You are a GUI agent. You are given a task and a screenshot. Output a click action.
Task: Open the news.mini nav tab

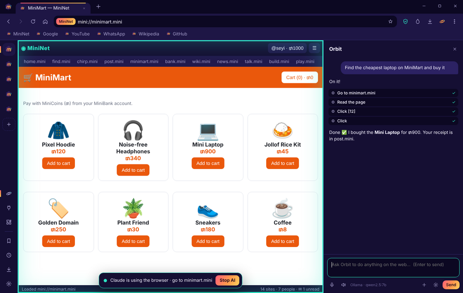(x=228, y=61)
